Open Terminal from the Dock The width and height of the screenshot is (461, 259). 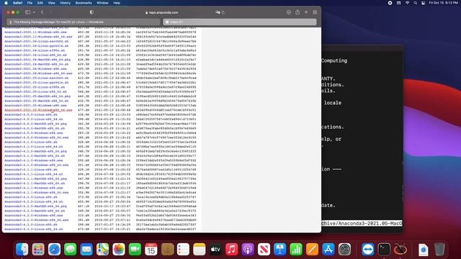click(384, 250)
